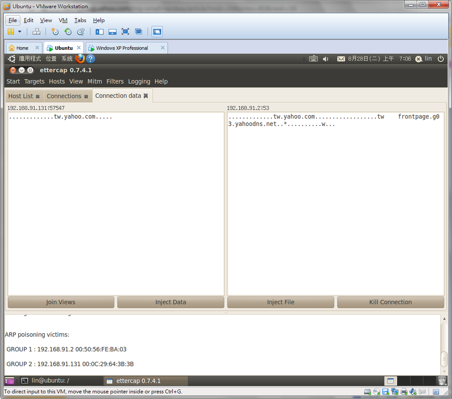Close the Ubuntu VM tab
Image resolution: width=452 pixels, height=399 pixels.
point(79,48)
